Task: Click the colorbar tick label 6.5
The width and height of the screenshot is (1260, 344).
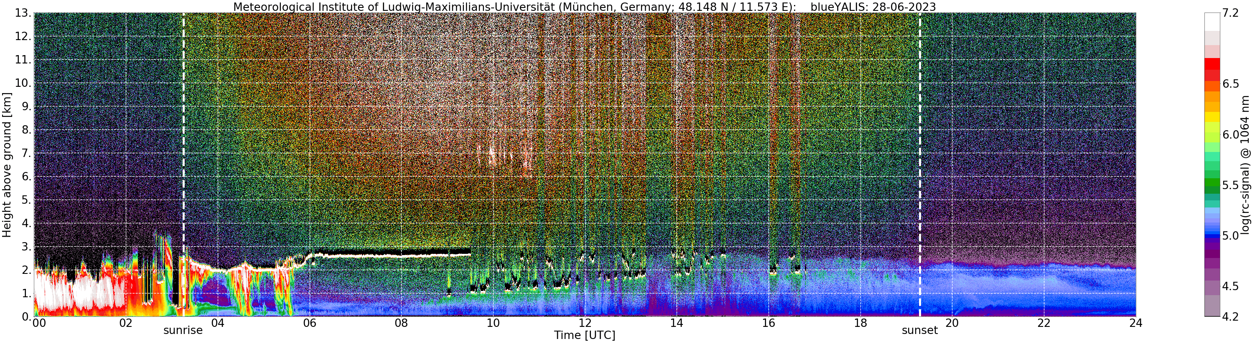Action: coord(1231,83)
